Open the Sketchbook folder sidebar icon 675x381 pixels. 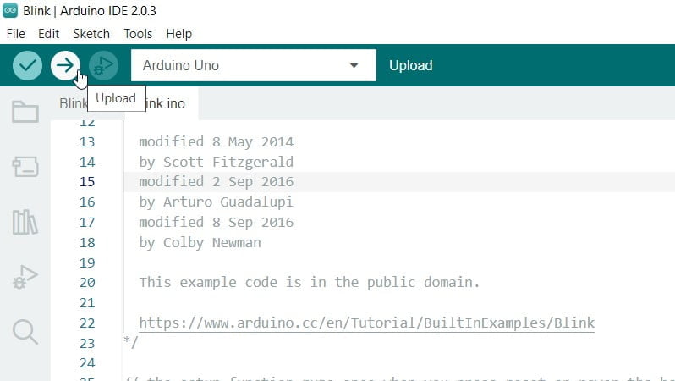click(x=25, y=112)
